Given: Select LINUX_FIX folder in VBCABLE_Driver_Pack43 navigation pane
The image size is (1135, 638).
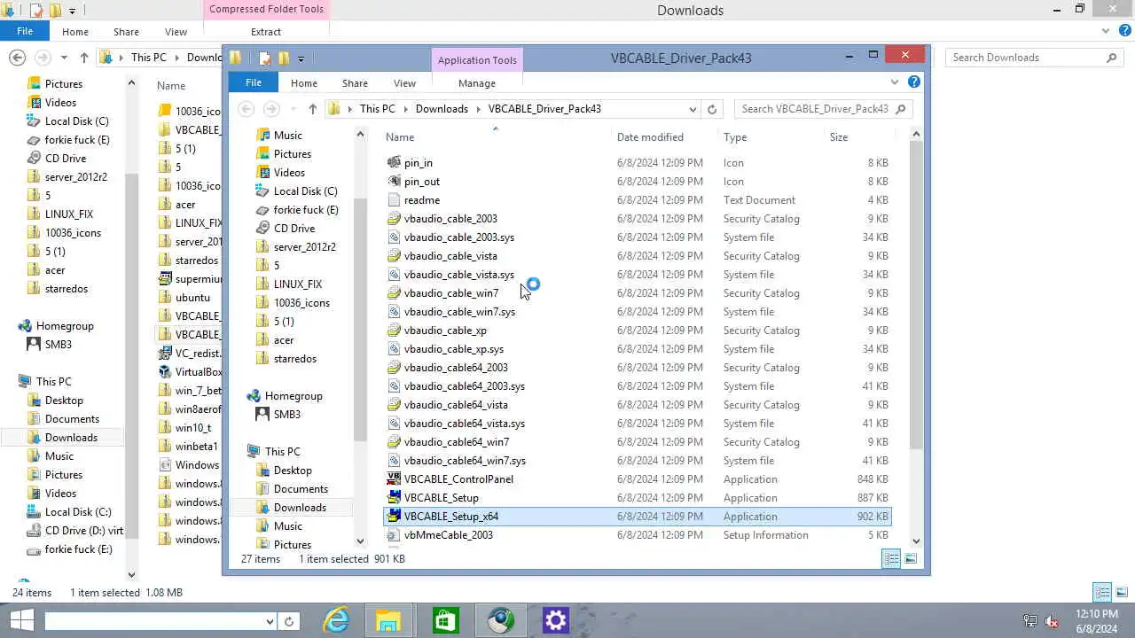Looking at the screenshot, I should coord(297,284).
